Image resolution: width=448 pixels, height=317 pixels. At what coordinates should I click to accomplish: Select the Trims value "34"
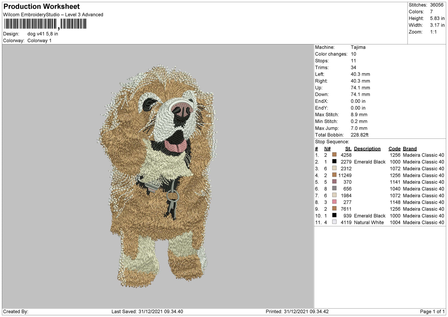click(x=353, y=68)
